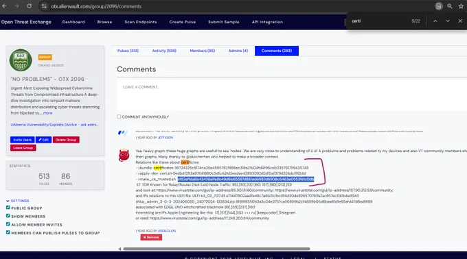Toggle Allow Member Invites checkbox
The image size is (467, 259).
click(x=8, y=224)
